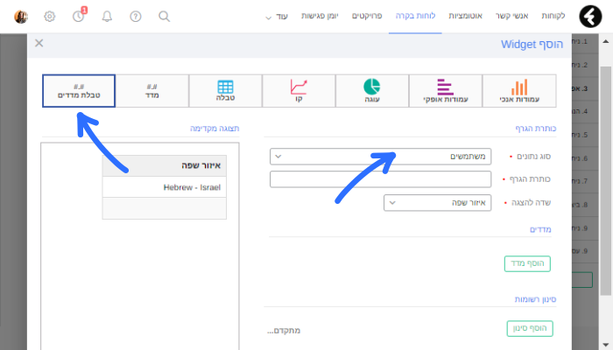Viewport: 613px width, 350px height.
Task: Open the help question mark icon
Action: [136, 17]
